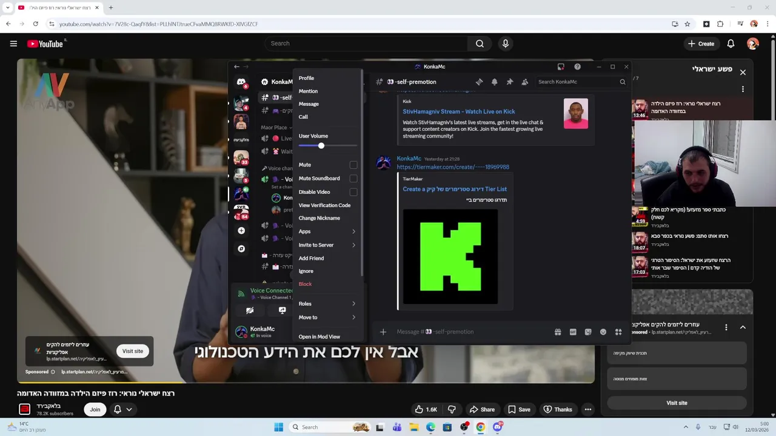Collapse the sponsored ad card chevron
The height and width of the screenshot is (436, 776).
[x=743, y=327]
